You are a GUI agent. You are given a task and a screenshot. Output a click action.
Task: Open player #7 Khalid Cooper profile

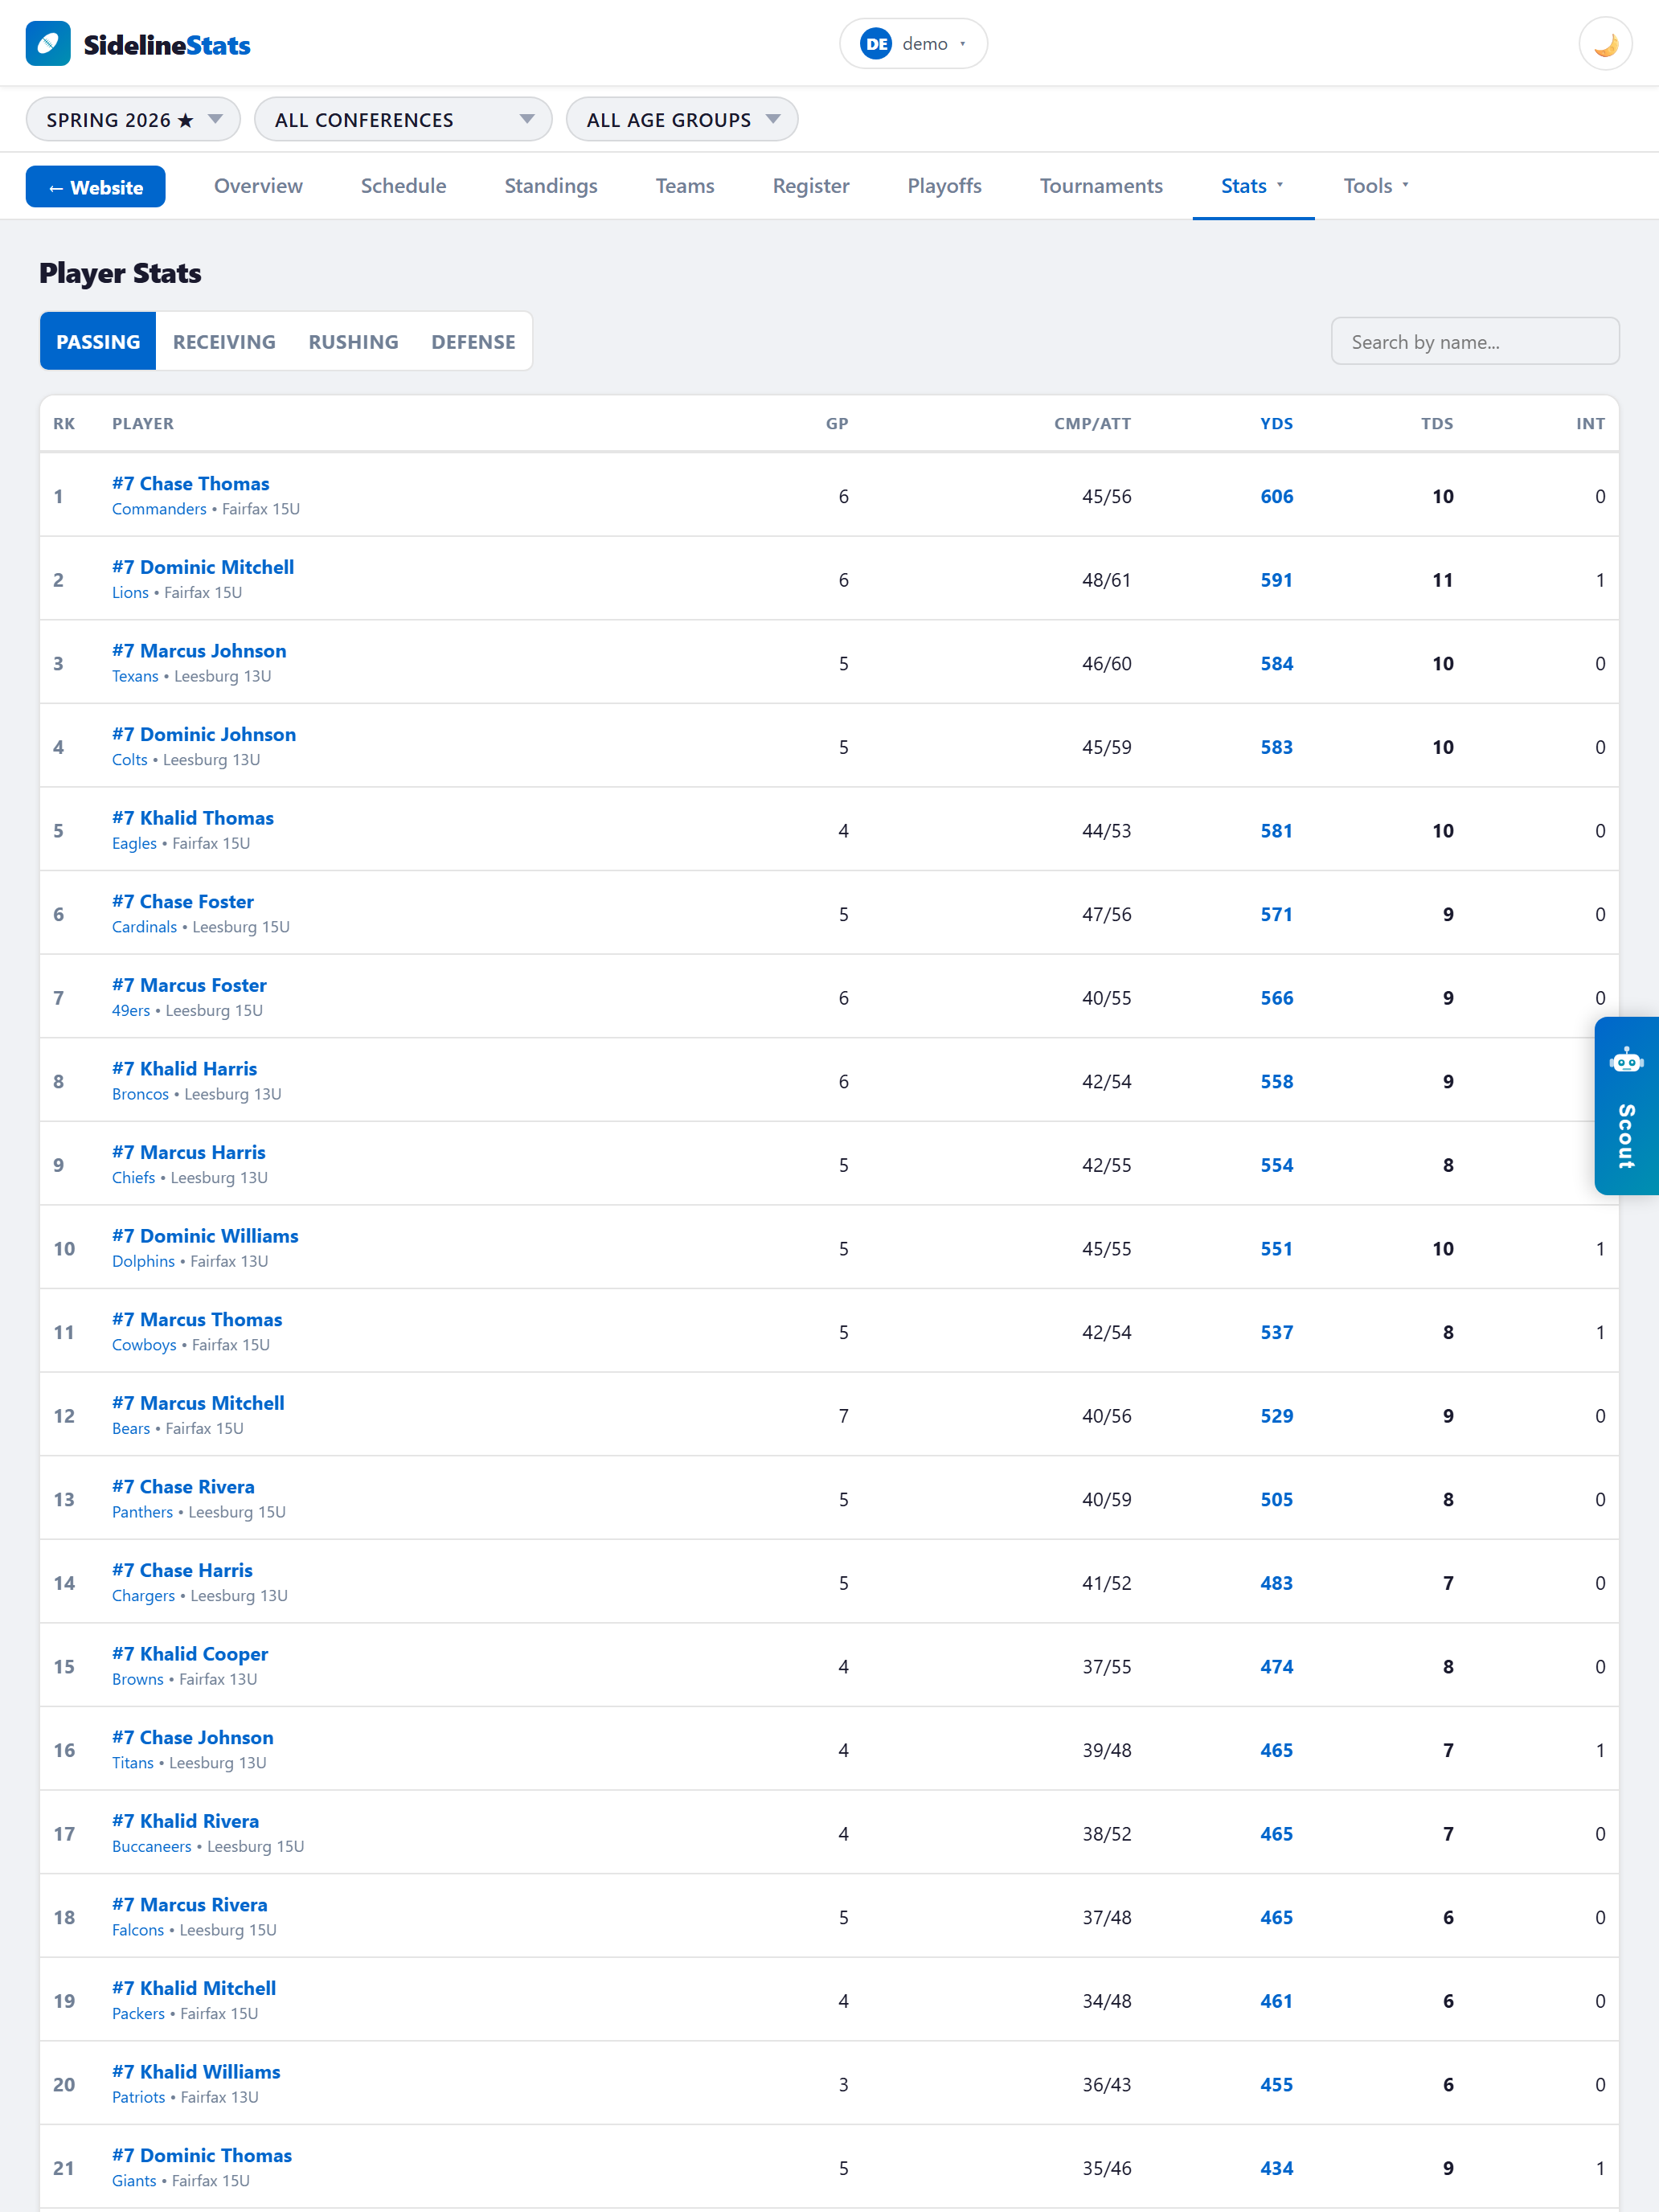[190, 1654]
